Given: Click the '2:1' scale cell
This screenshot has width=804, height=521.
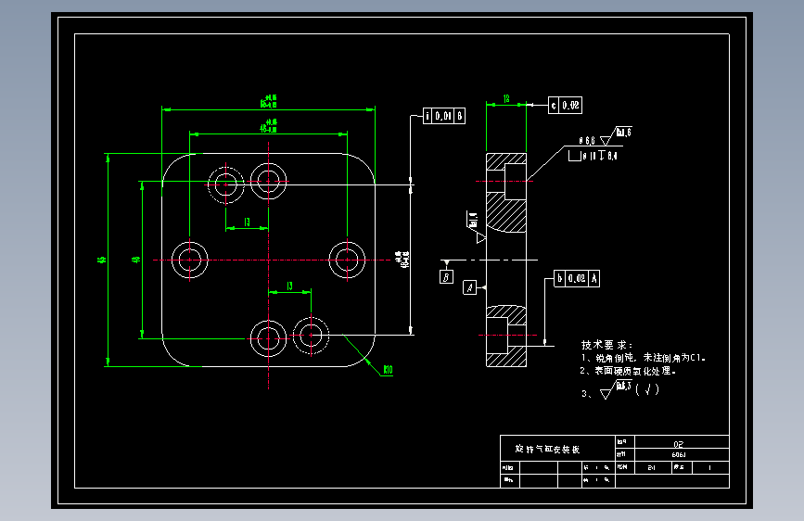Looking at the screenshot, I should [651, 467].
